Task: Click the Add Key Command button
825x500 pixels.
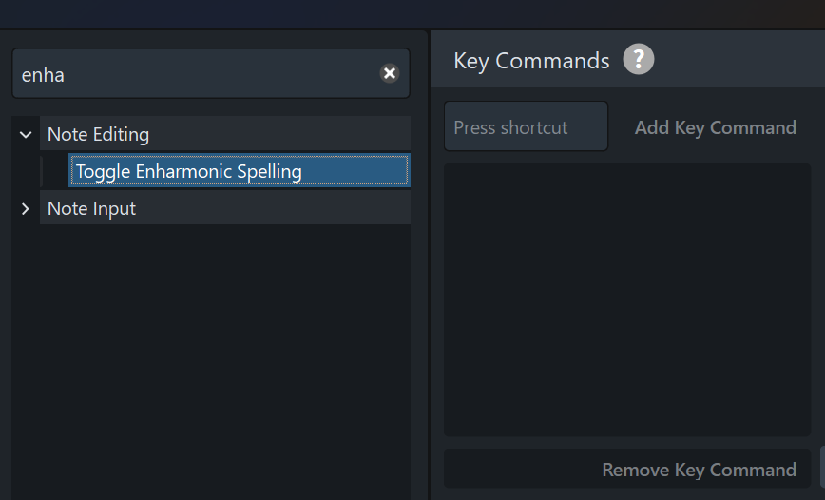Action: coord(715,127)
